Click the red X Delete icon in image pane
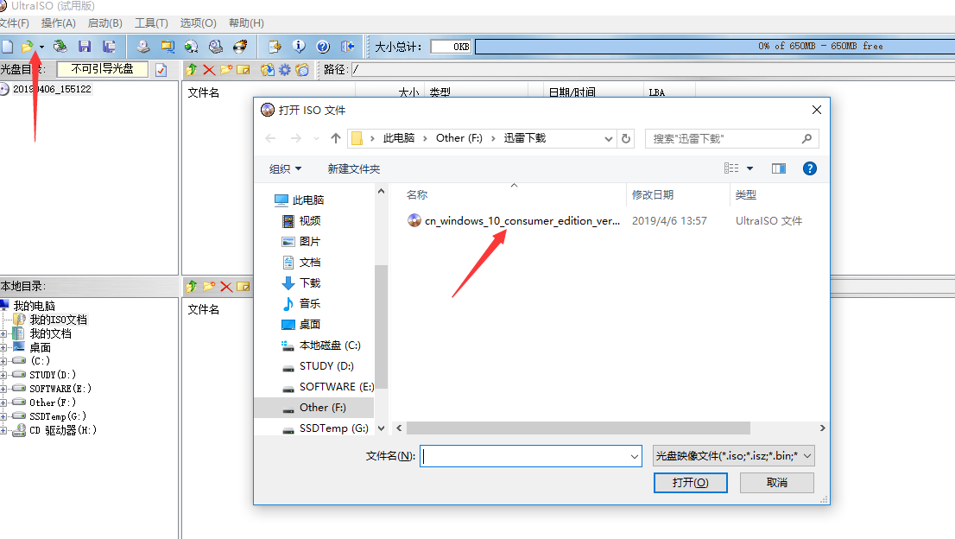The image size is (955, 539). 209,70
